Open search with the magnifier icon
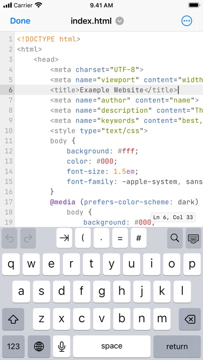Screen dimensions: 203x360 coord(175,238)
